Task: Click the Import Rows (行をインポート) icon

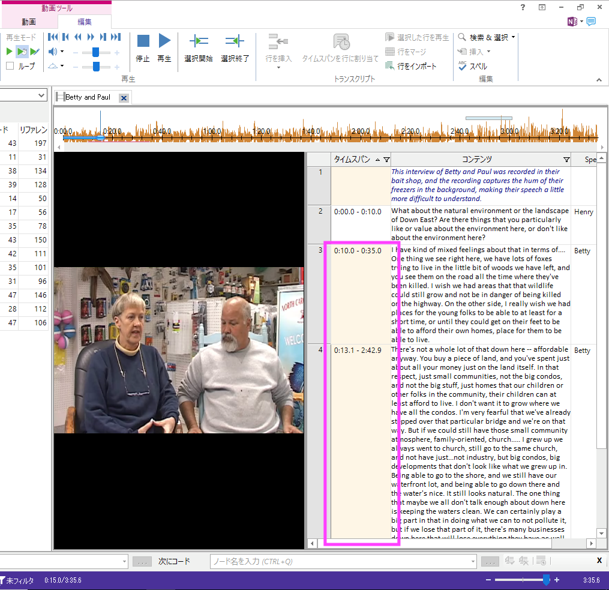Action: click(x=390, y=66)
